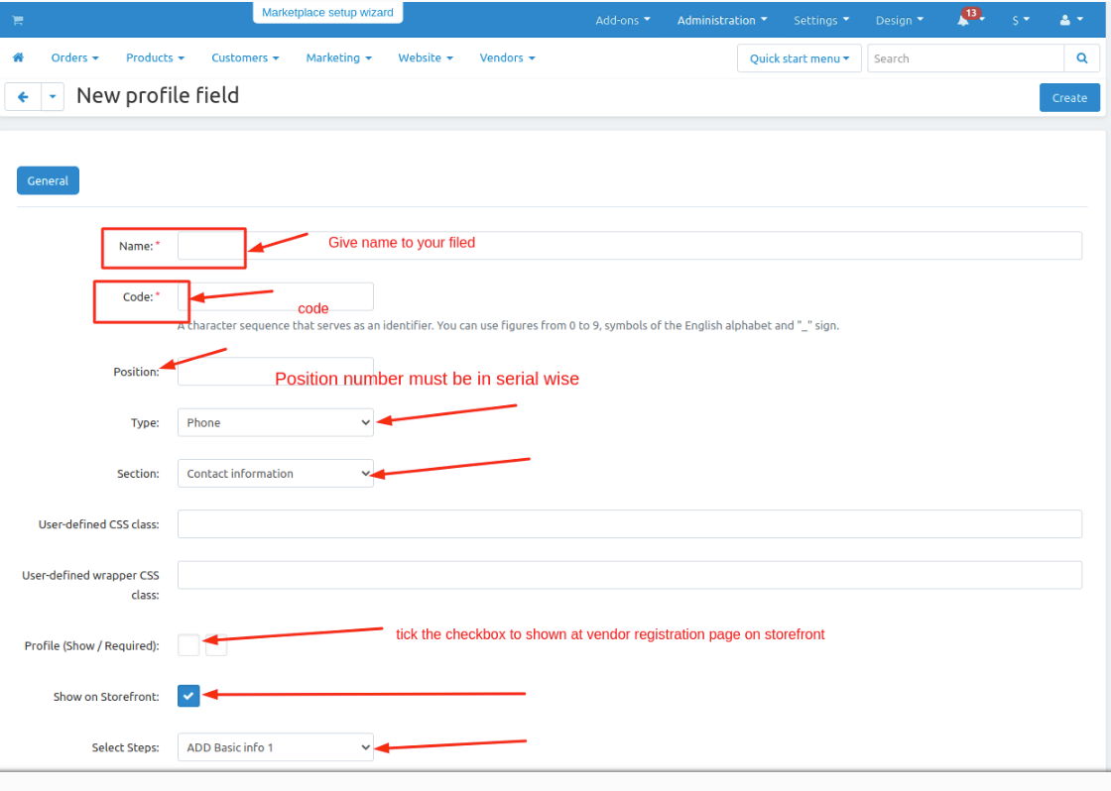Open the Marketplace setup wizard

click(x=327, y=13)
